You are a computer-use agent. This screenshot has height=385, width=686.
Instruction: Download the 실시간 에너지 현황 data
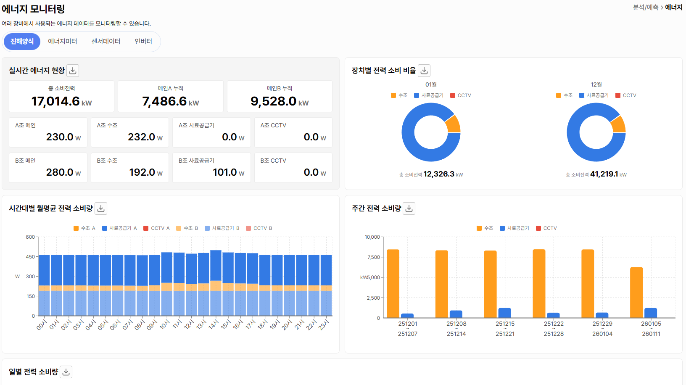tap(73, 71)
